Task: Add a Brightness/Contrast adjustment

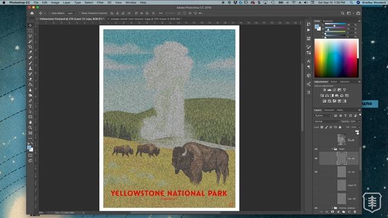Action: pos(324,90)
